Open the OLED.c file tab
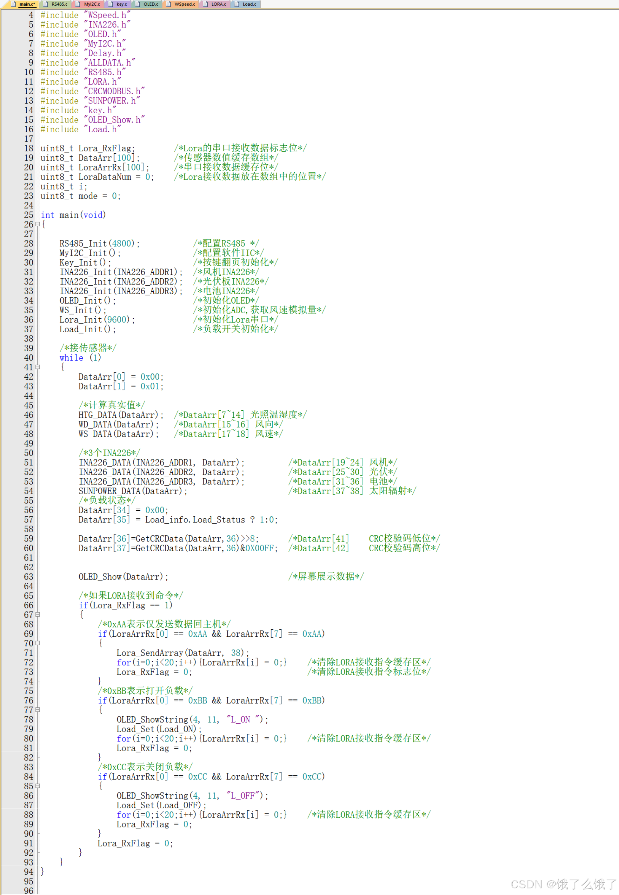Viewport: 619px width, 895px height. click(150, 4)
